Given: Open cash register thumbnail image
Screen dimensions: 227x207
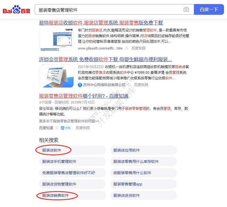Looking at the screenshot, I should coord(56,76).
